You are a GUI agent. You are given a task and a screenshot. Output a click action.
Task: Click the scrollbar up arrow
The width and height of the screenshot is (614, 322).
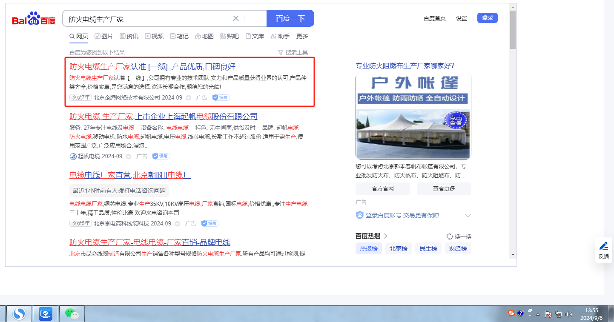coord(513,7)
